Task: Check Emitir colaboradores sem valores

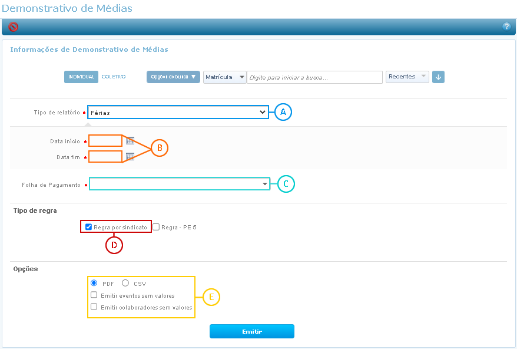Action: (94, 307)
